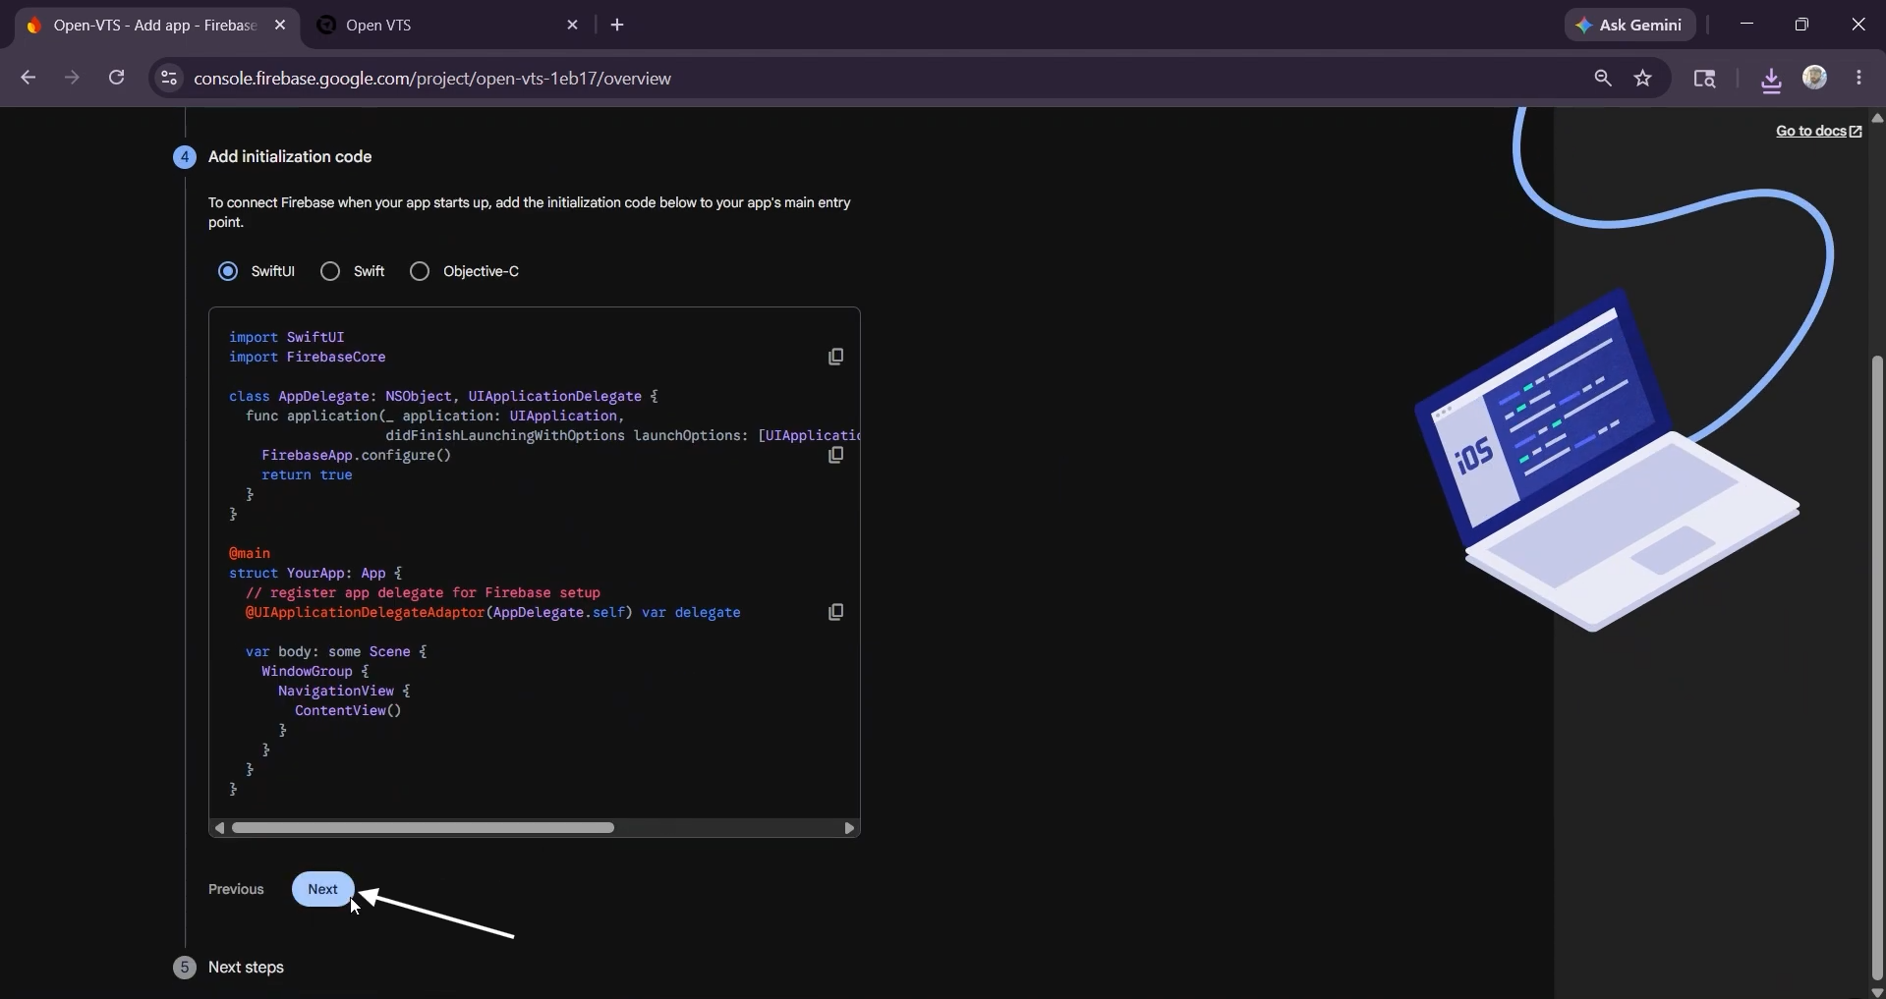
Task: Bookmark this page with the star icon
Action: pyautogui.click(x=1643, y=78)
